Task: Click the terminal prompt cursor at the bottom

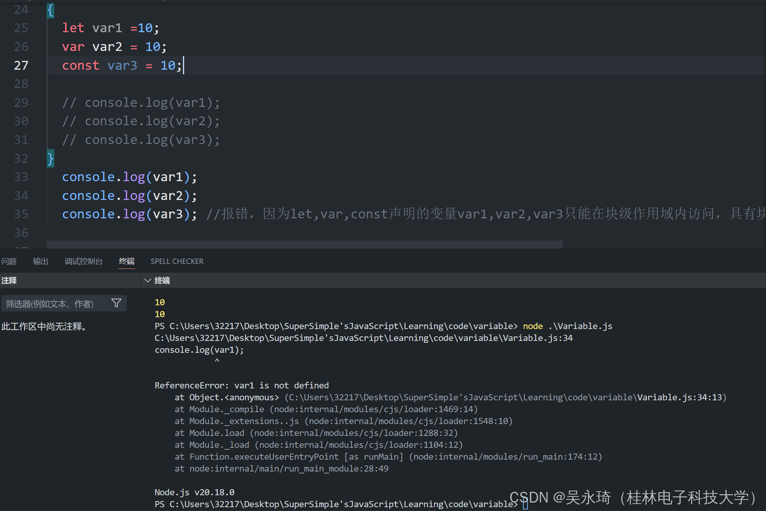Action: click(x=525, y=504)
